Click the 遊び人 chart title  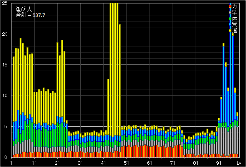pyautogui.click(x=24, y=9)
